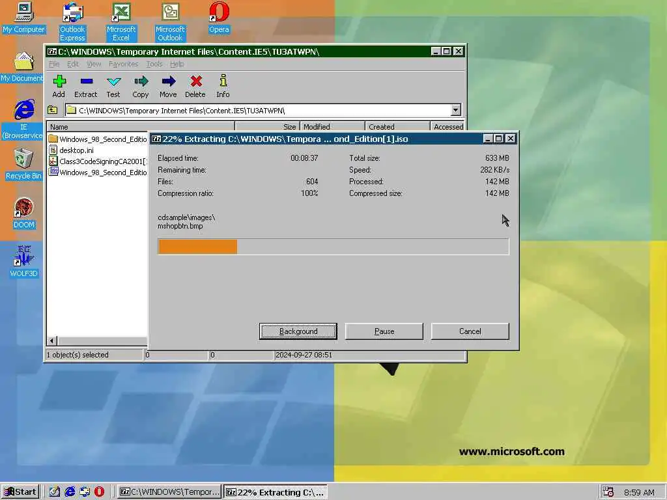Maximize the extracting progress dialog
The image size is (667, 500).
point(499,139)
